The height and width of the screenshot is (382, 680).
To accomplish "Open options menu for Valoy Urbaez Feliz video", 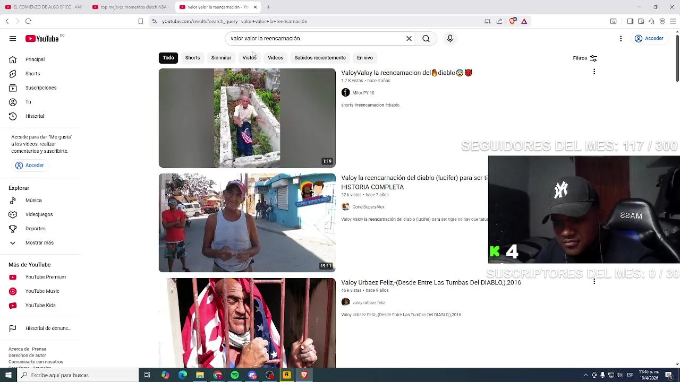I will tap(594, 282).
